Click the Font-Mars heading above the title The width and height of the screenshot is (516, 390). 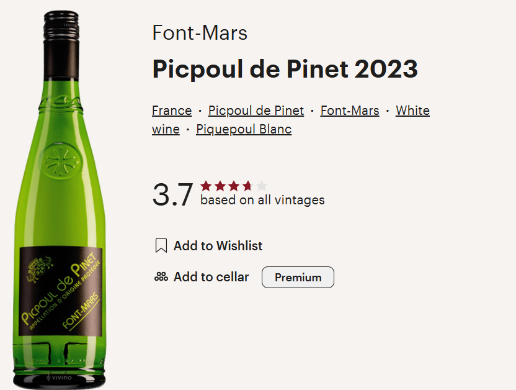(200, 32)
